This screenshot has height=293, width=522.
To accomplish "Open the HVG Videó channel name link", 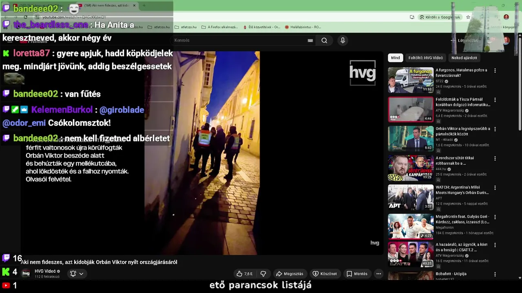I will (x=45, y=271).
